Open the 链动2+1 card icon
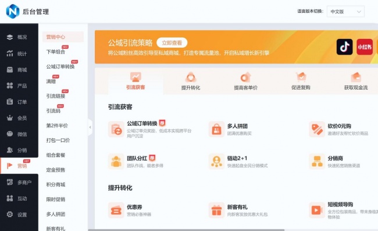 [x=216, y=162]
